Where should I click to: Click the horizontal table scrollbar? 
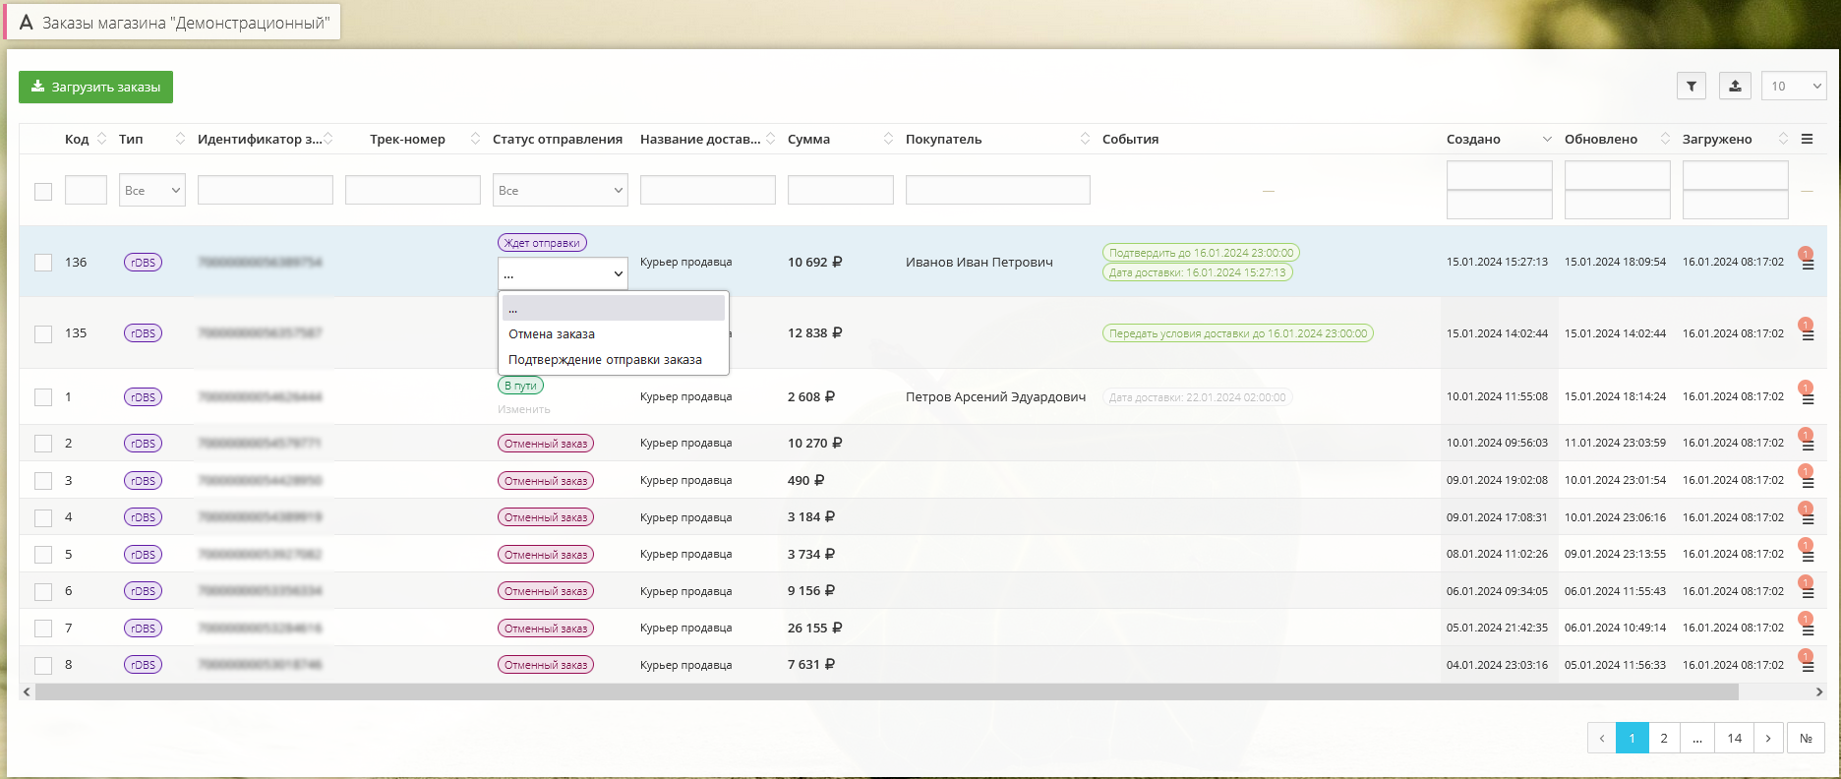point(885,692)
